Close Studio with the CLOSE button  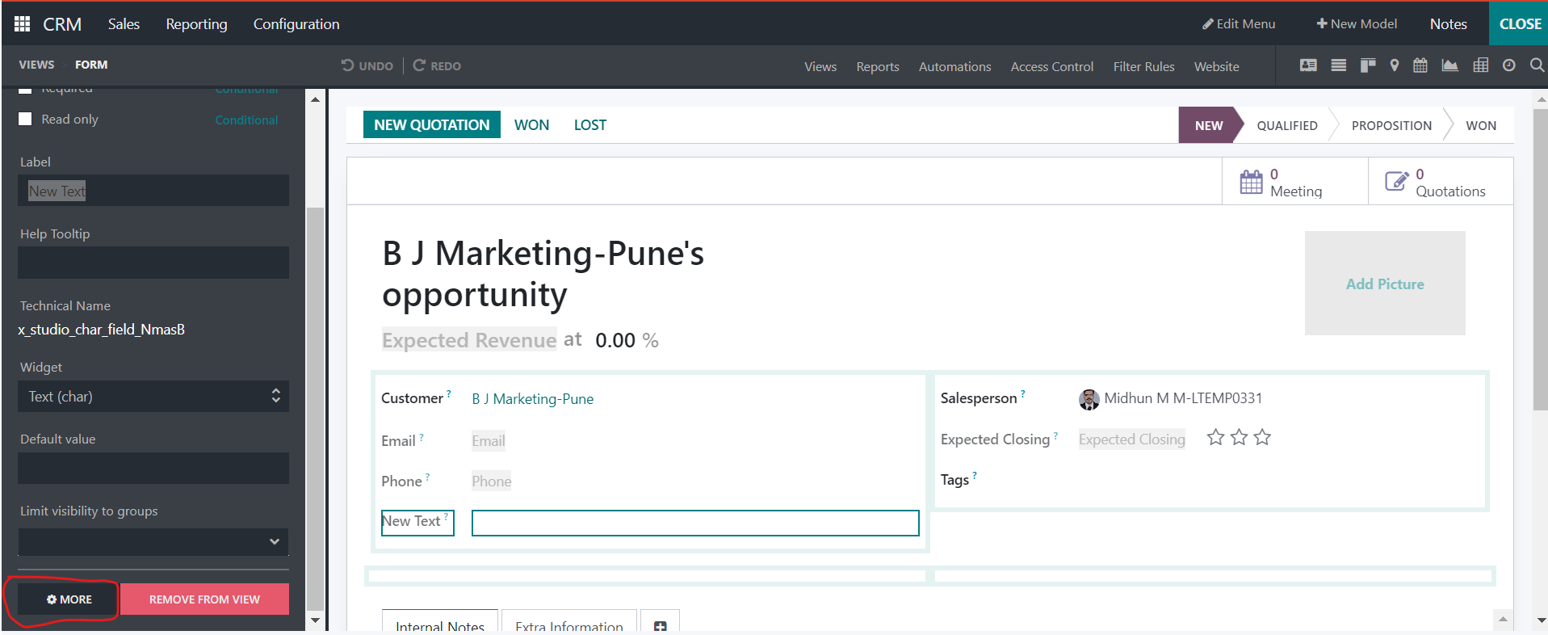tap(1520, 23)
